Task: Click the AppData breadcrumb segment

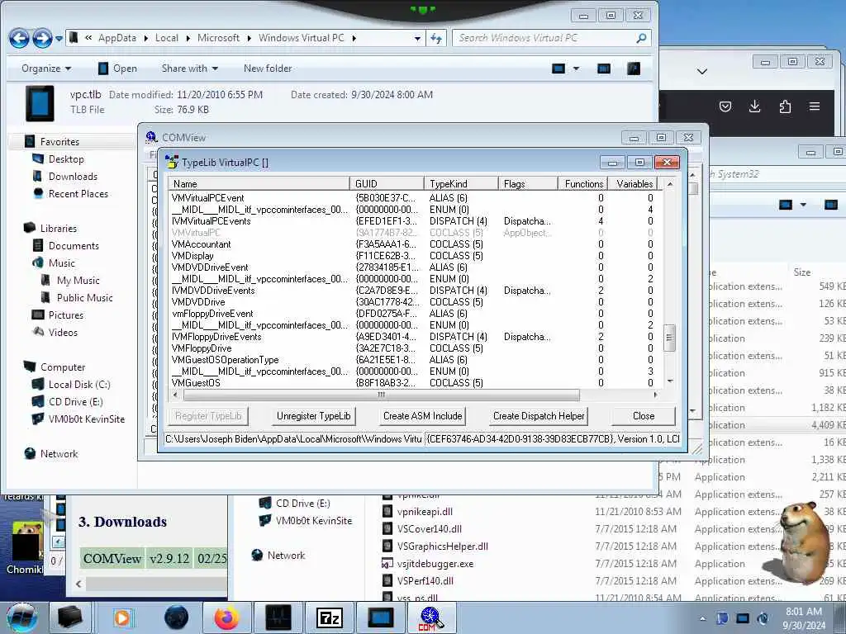Action: [x=117, y=38]
